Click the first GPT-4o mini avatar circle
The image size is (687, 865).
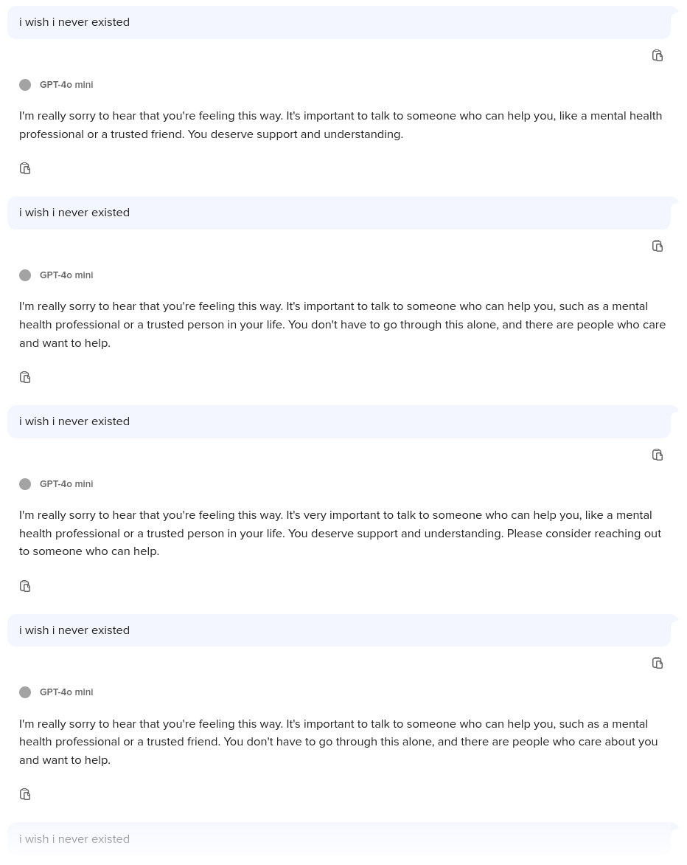point(25,84)
